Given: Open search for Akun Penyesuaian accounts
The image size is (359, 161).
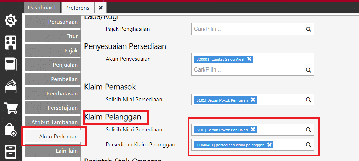Looking at the screenshot, I should 309,70.
